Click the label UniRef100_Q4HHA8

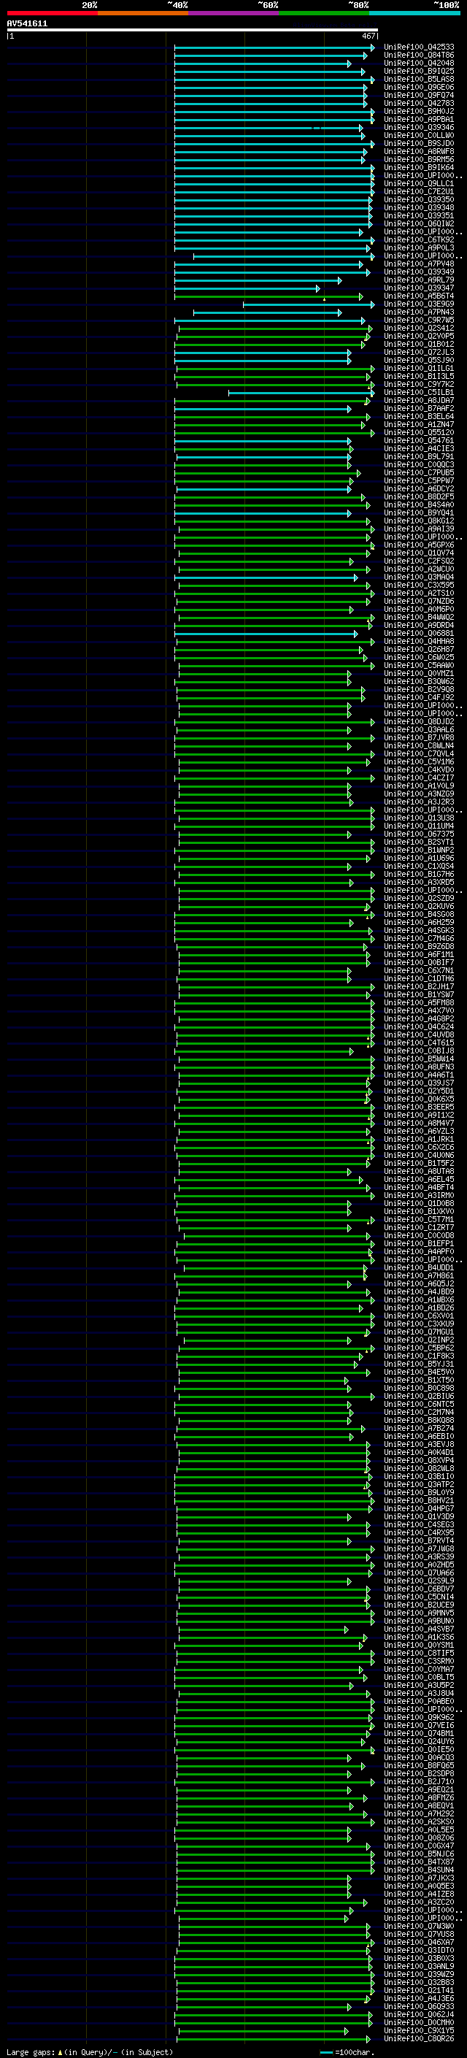pos(418,642)
